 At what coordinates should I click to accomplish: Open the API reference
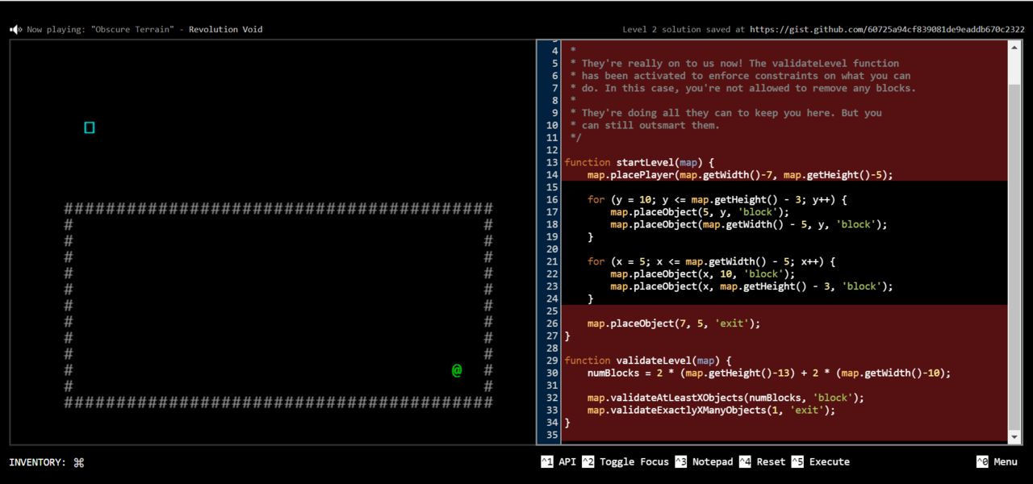point(567,462)
